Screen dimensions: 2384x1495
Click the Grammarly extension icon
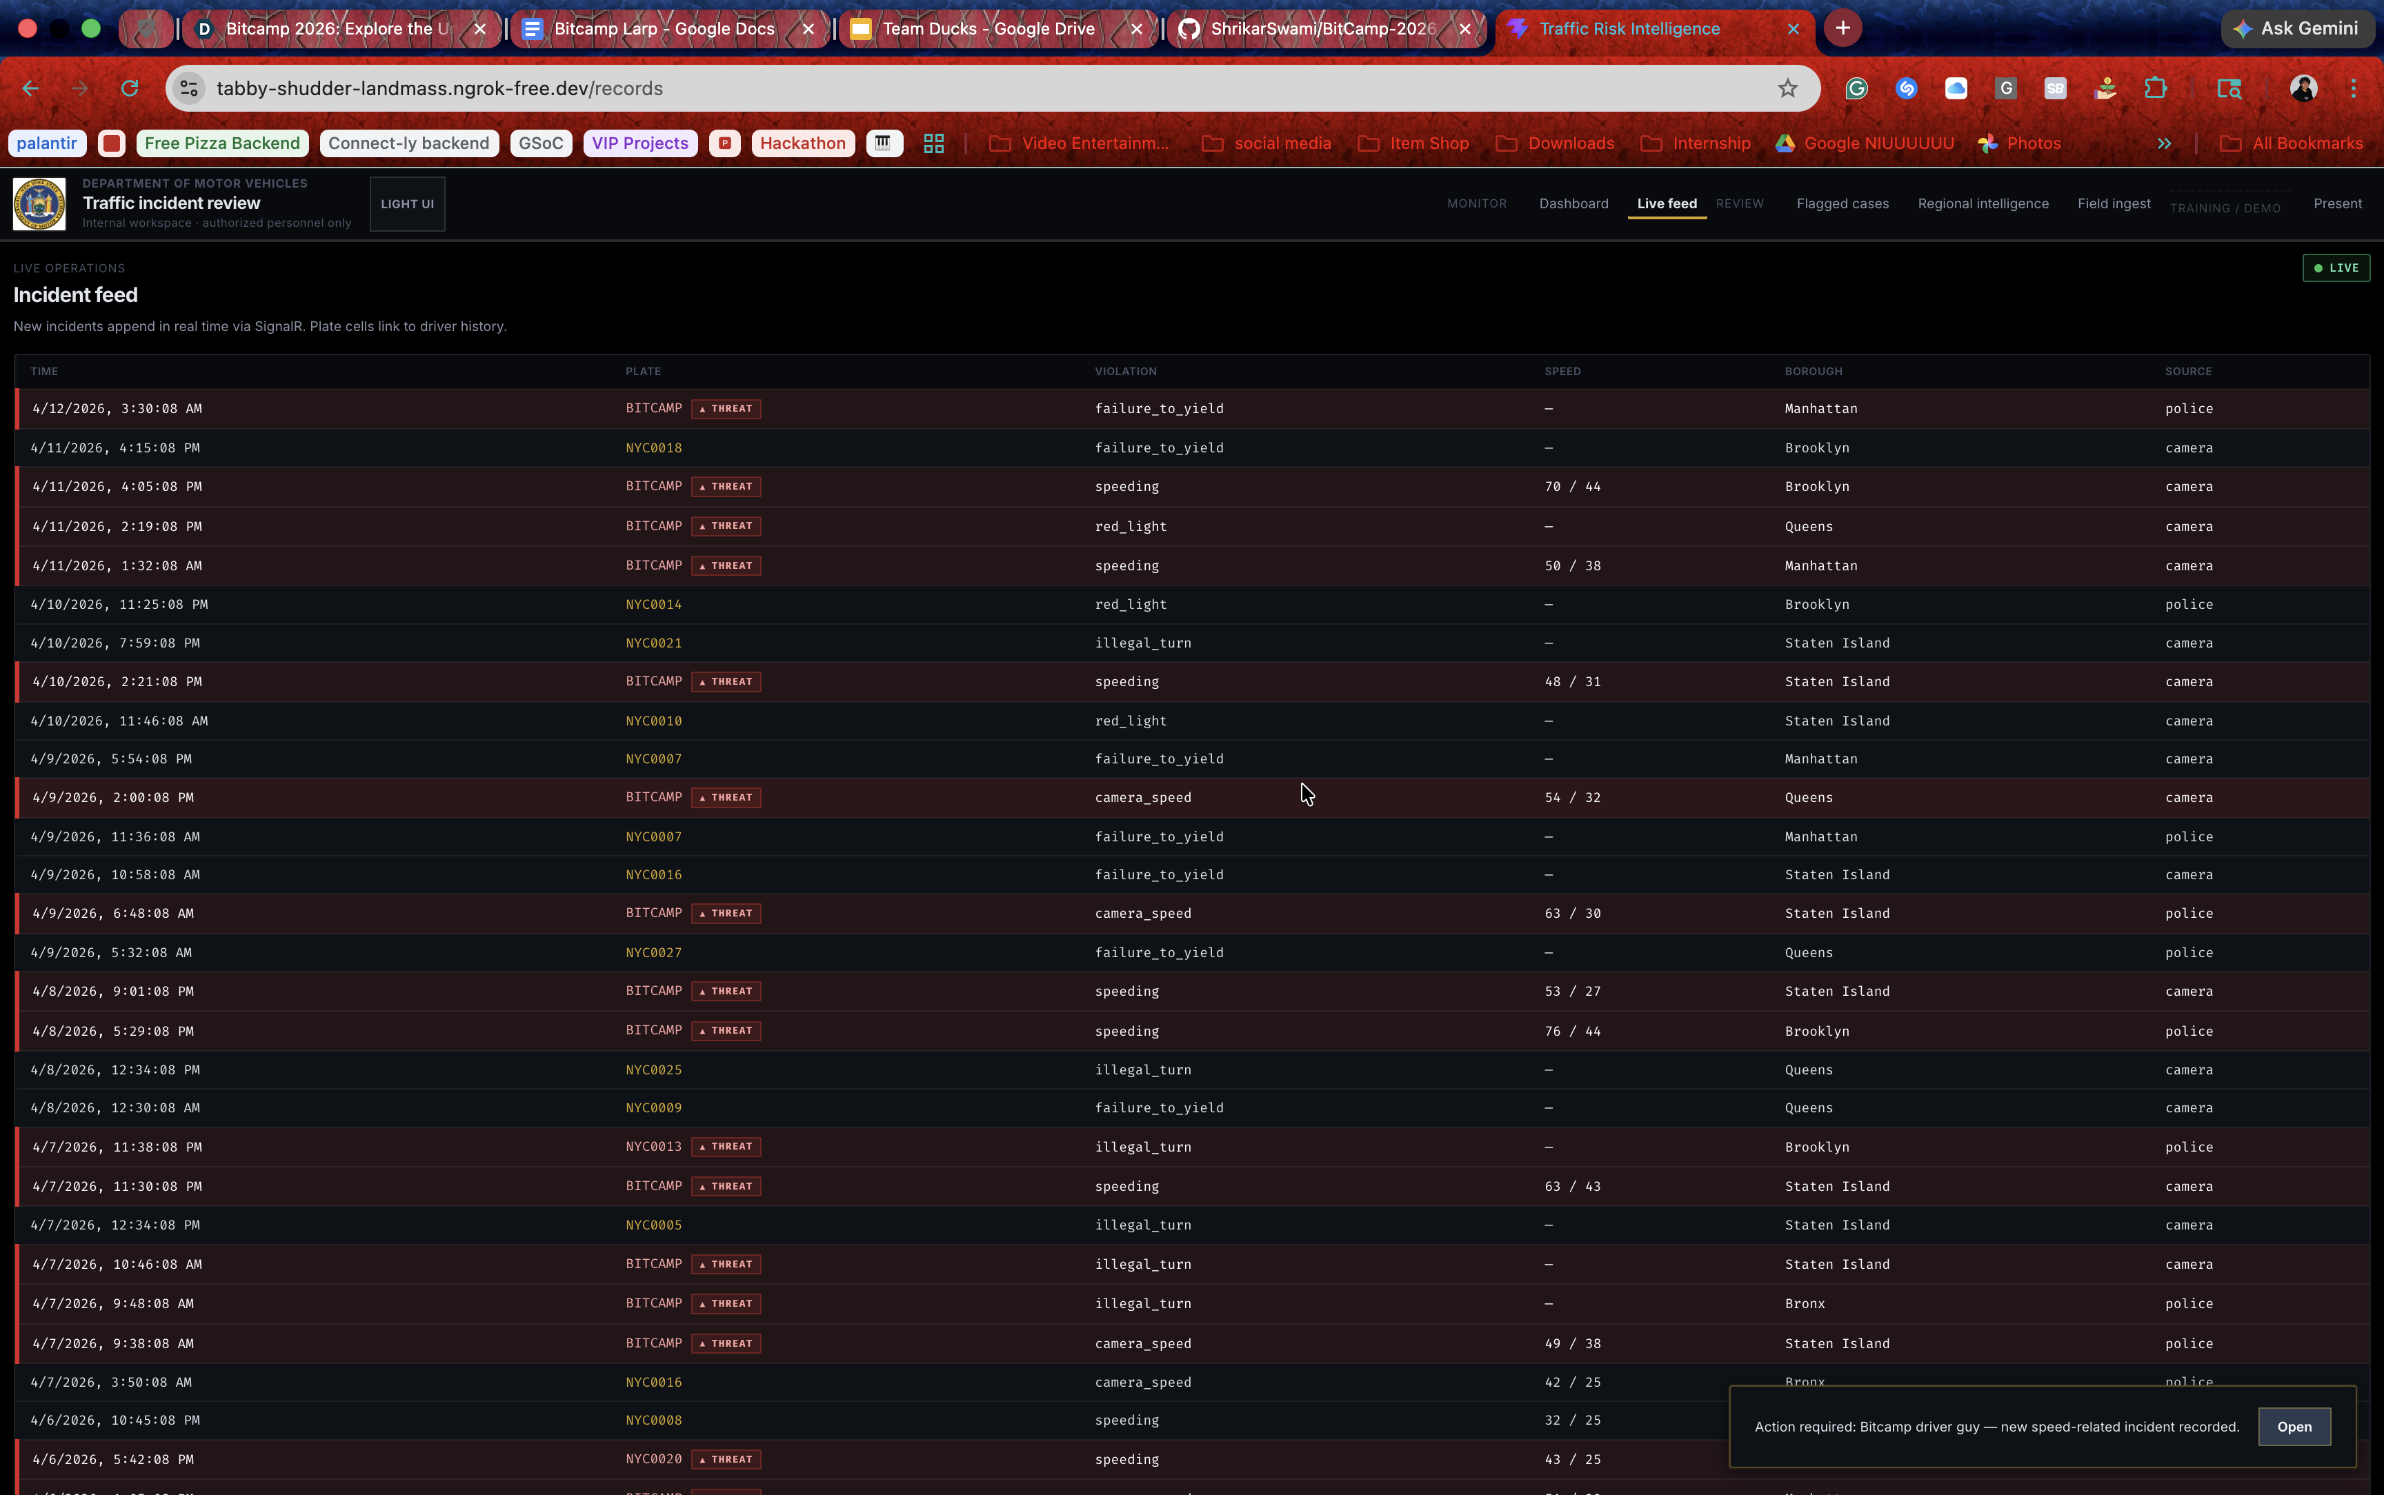point(1856,89)
